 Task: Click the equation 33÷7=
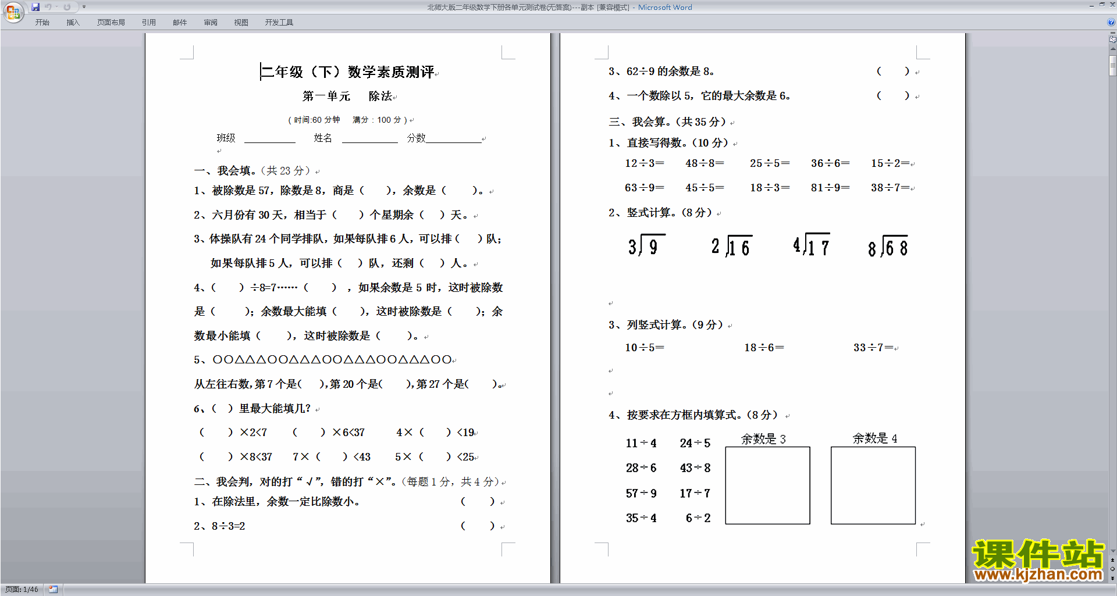pyautogui.click(x=873, y=347)
